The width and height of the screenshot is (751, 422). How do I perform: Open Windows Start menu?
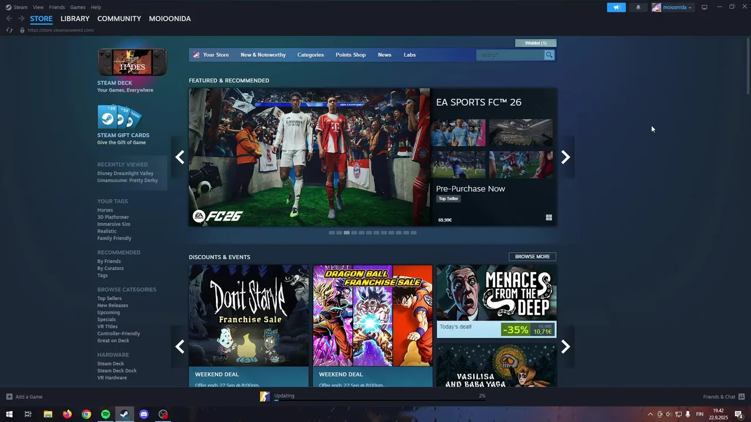(x=9, y=414)
